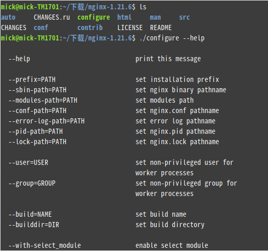
Task: Click the 'auto' directory name
Action: click(x=8, y=18)
